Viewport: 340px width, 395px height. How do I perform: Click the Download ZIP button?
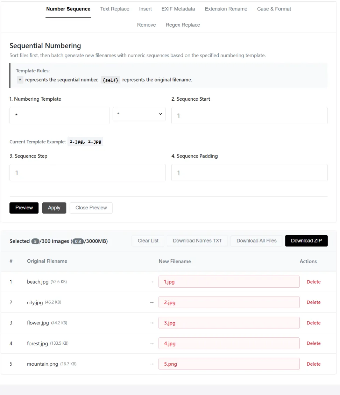point(306,241)
